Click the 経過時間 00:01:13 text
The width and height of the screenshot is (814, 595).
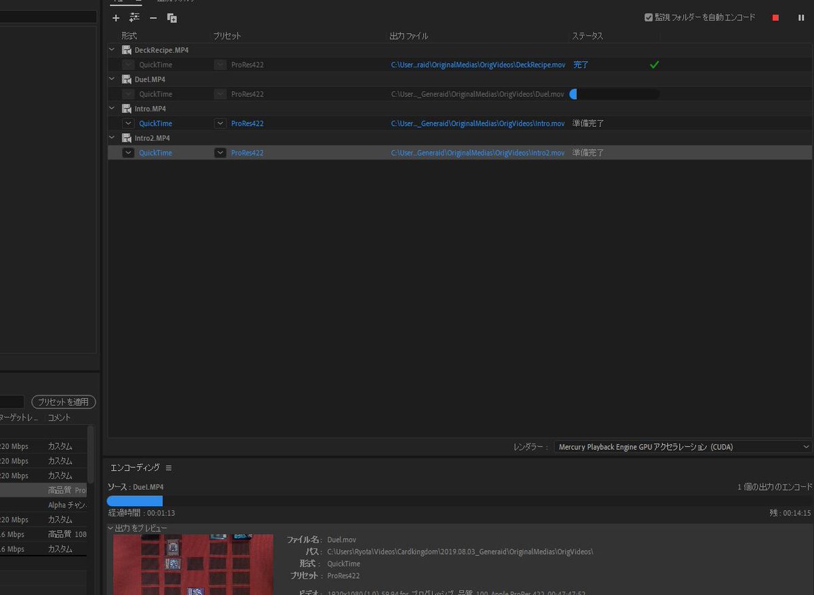point(142,513)
